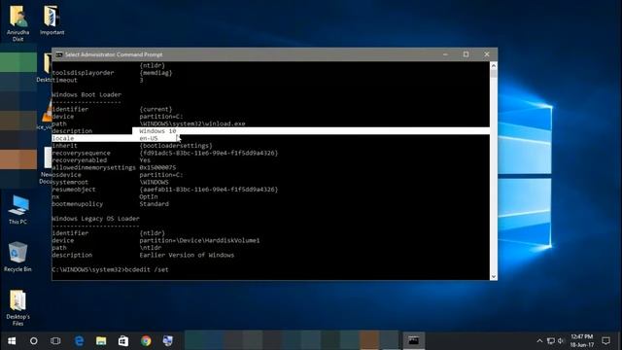
Task: Launch Google Chrome from taskbar
Action: pyautogui.click(x=146, y=341)
